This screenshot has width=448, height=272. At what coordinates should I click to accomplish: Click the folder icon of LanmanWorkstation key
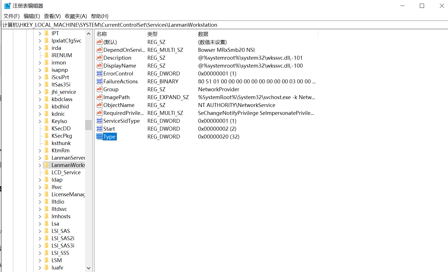click(47, 165)
